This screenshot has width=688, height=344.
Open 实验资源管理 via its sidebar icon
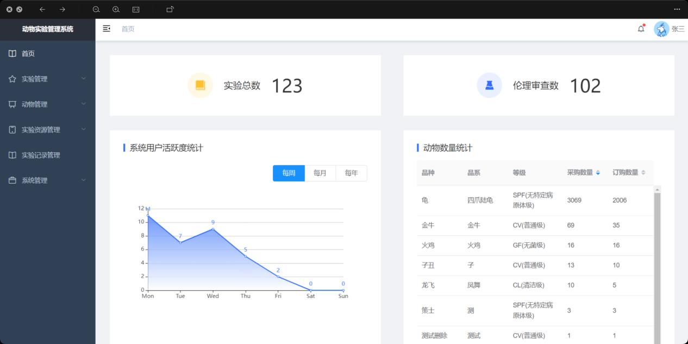[x=12, y=129]
